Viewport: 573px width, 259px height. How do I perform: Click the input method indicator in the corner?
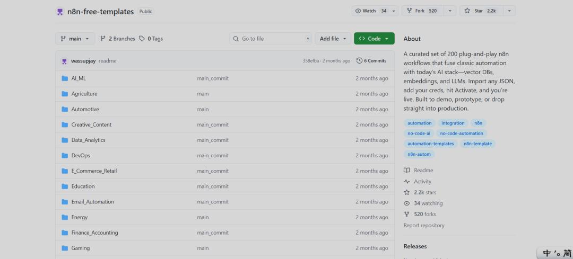point(554,253)
